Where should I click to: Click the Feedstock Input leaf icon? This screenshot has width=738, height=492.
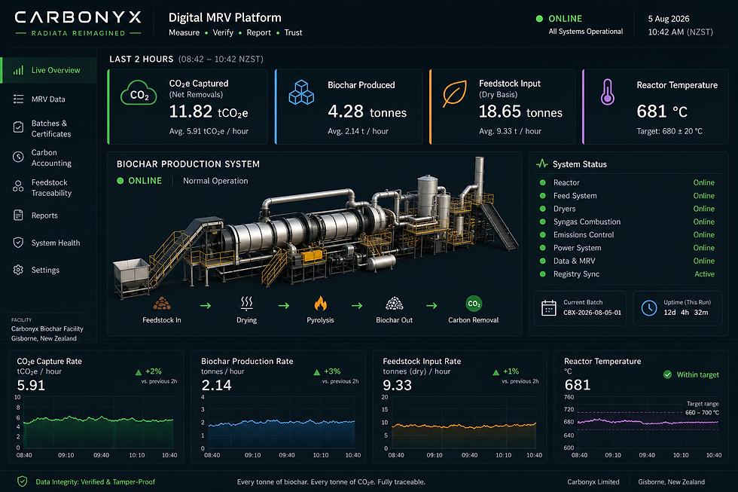[x=455, y=93]
